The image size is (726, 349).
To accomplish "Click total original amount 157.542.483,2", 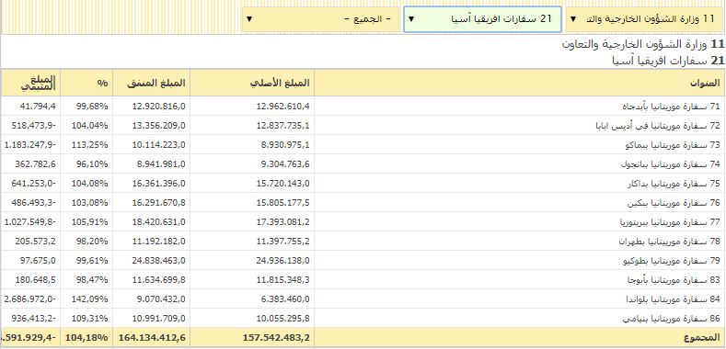I will (276, 338).
